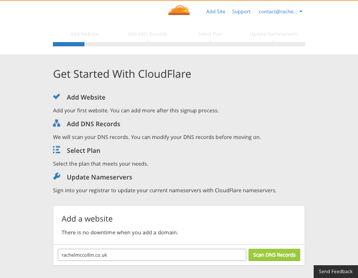This screenshot has height=278, width=358.
Task: Select the Update Nameservers progress step
Action: tap(273, 34)
